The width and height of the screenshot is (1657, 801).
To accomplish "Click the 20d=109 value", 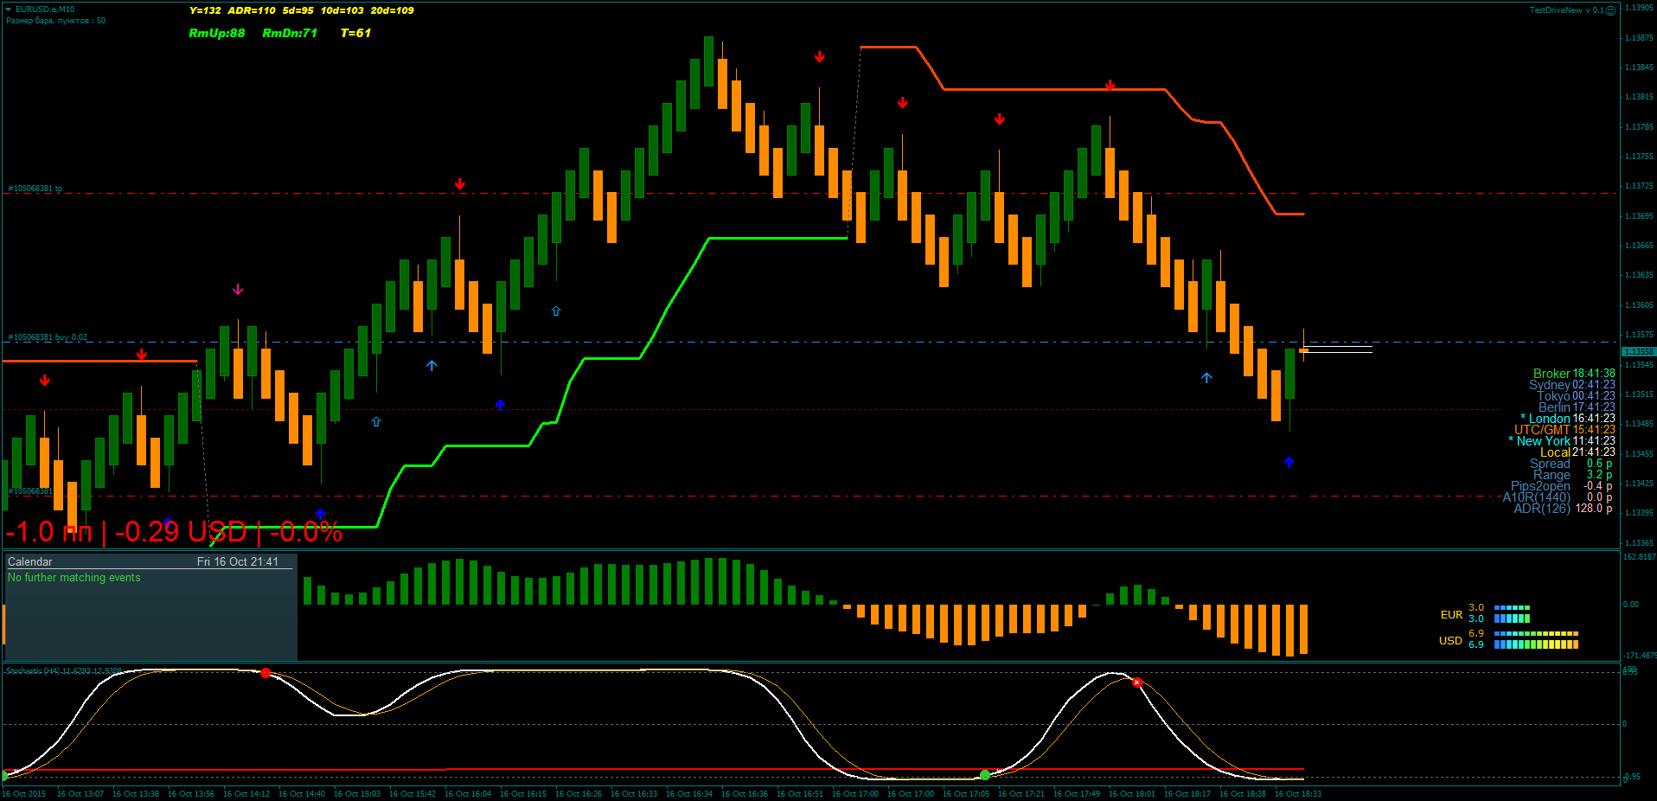I will tap(393, 10).
